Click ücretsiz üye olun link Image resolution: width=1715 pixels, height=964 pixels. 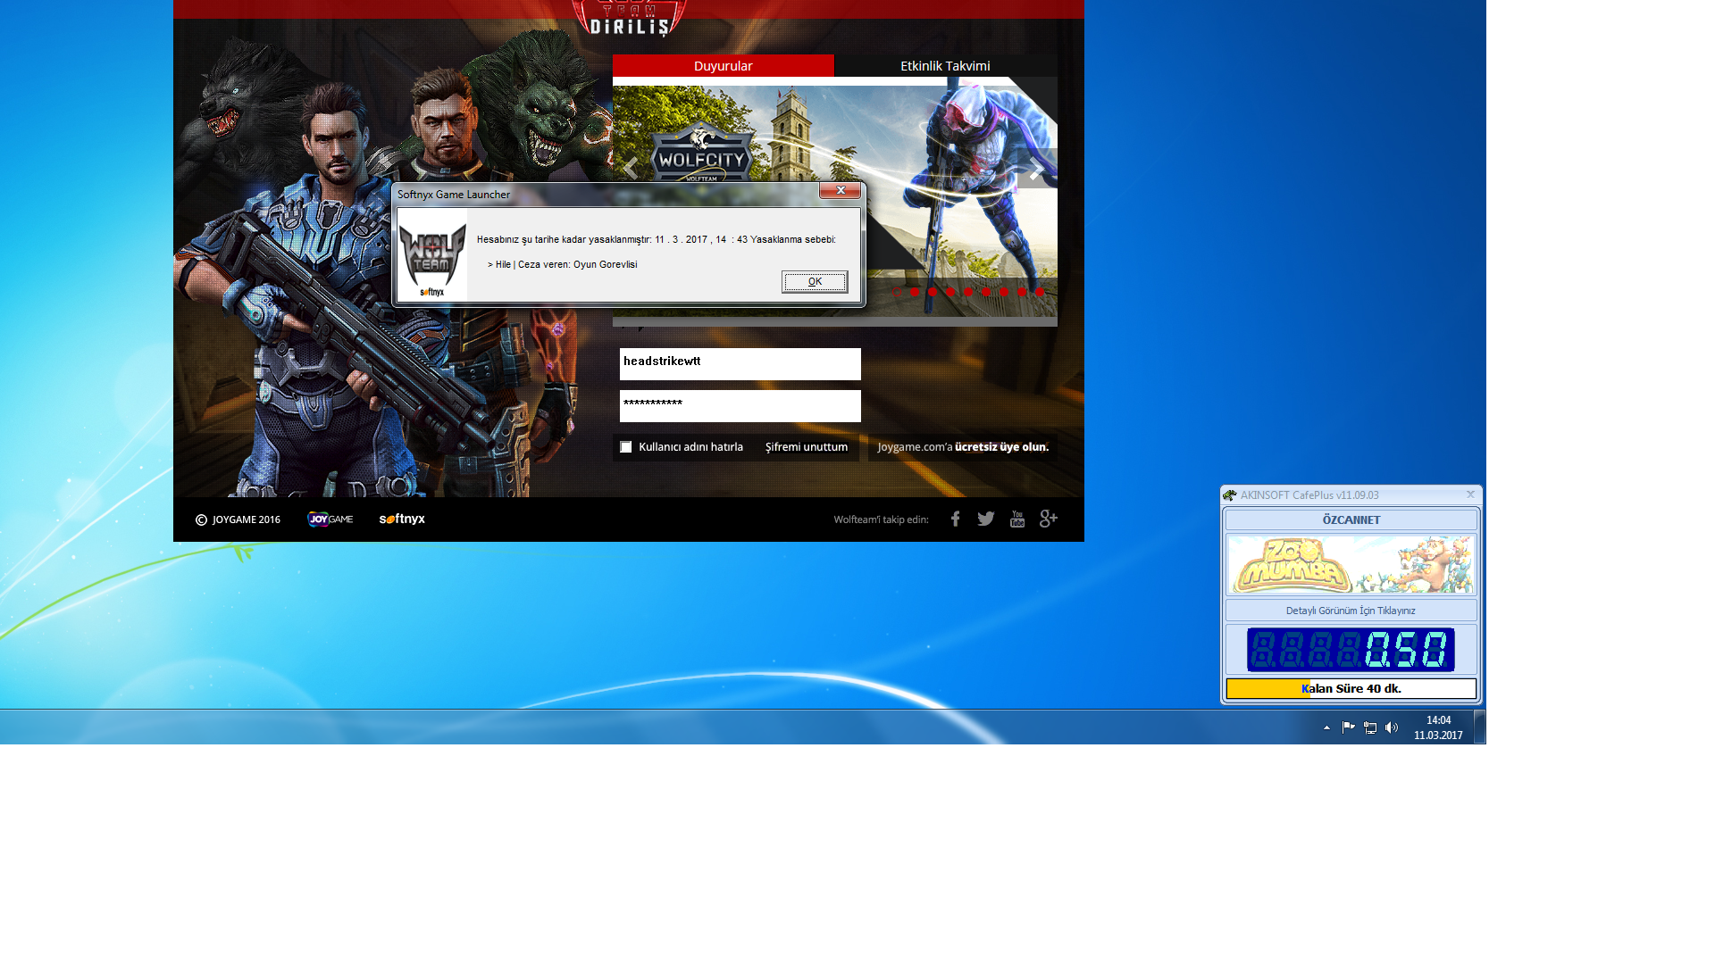pyautogui.click(x=1001, y=447)
